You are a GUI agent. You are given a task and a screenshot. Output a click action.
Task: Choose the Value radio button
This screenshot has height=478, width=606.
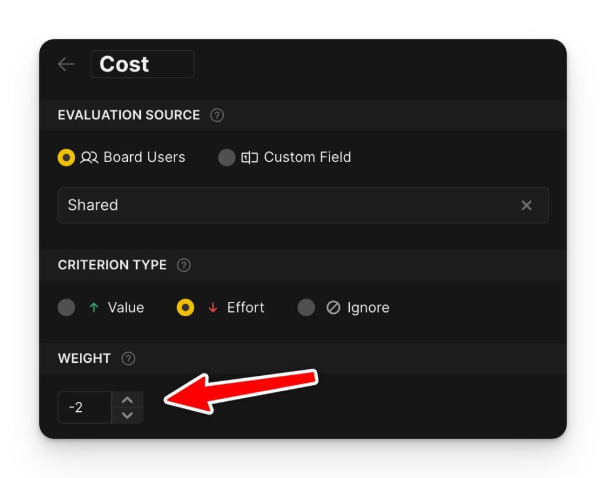(66, 308)
